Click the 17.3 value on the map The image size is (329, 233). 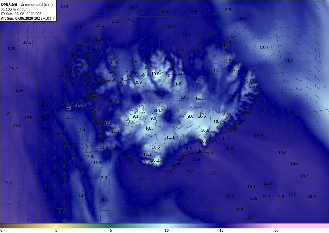pyautogui.click(x=179, y=51)
